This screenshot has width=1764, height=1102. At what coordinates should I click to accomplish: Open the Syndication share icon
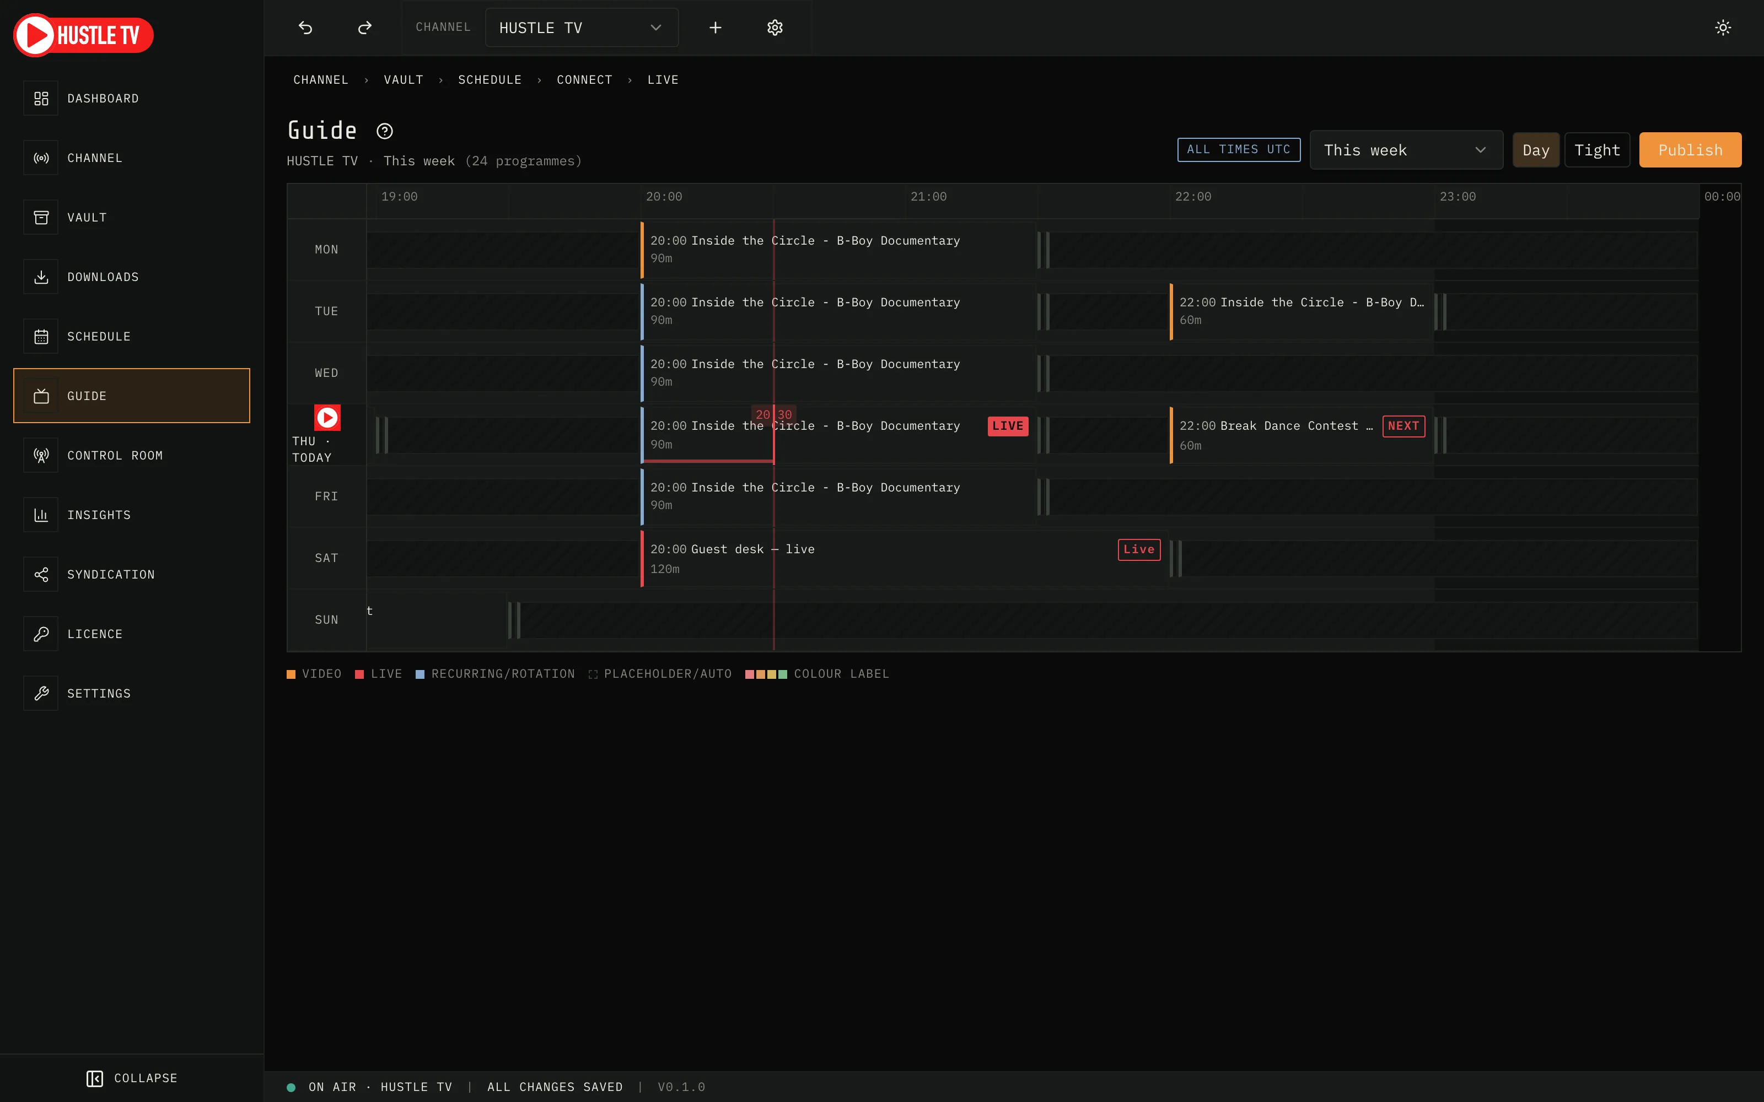pyautogui.click(x=41, y=574)
